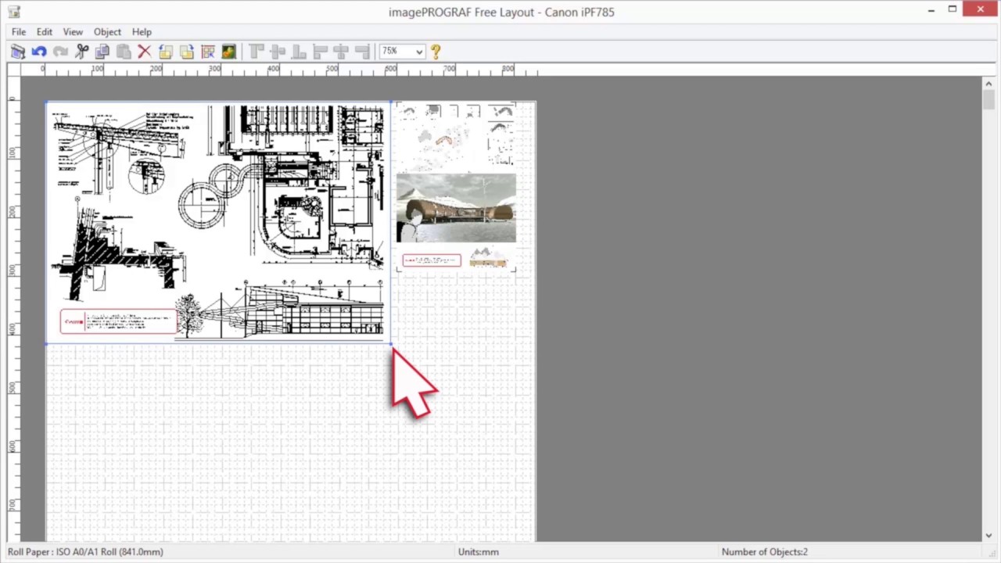The image size is (1001, 563).
Task: Undo the last action
Action: [39, 52]
